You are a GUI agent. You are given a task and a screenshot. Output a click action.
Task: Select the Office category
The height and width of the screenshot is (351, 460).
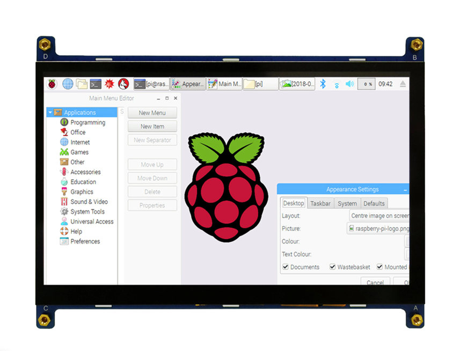pos(78,133)
